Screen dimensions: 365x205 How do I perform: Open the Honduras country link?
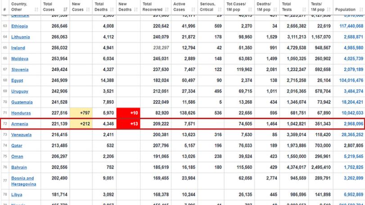21,113
